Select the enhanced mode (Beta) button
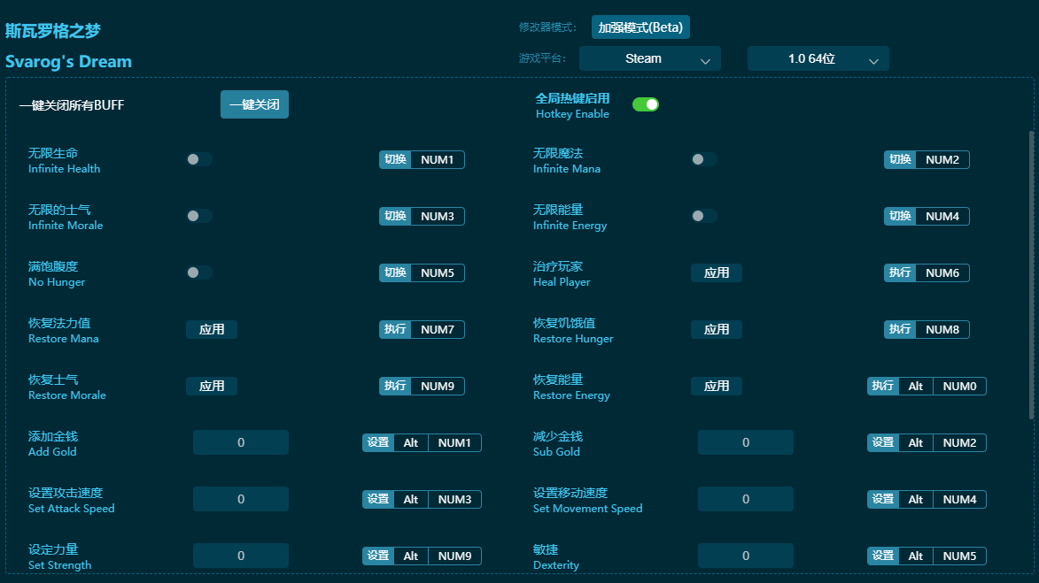 click(640, 27)
